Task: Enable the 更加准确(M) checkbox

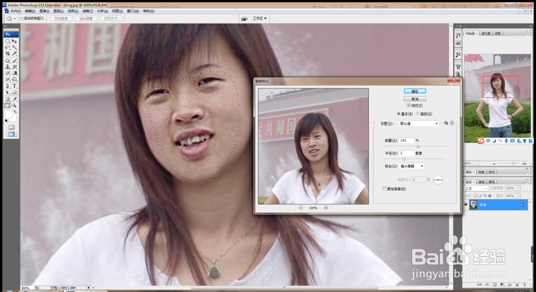Action: pyautogui.click(x=384, y=189)
